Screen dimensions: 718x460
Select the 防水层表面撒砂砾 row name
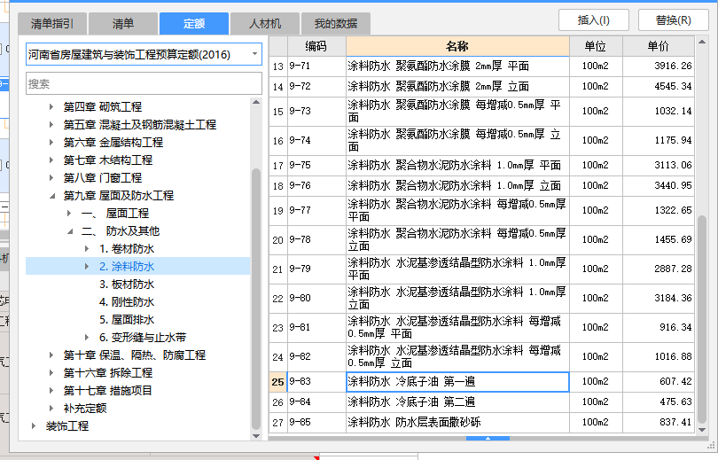[x=457, y=422]
